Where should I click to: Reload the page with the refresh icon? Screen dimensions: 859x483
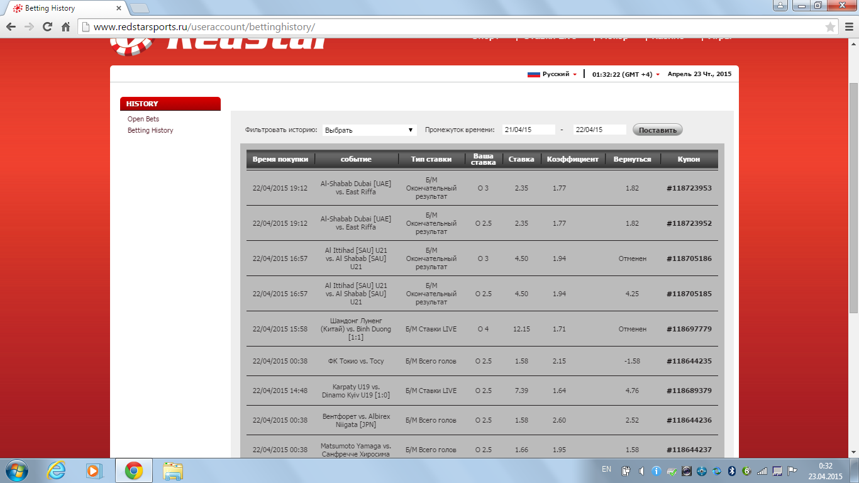pos(47,27)
